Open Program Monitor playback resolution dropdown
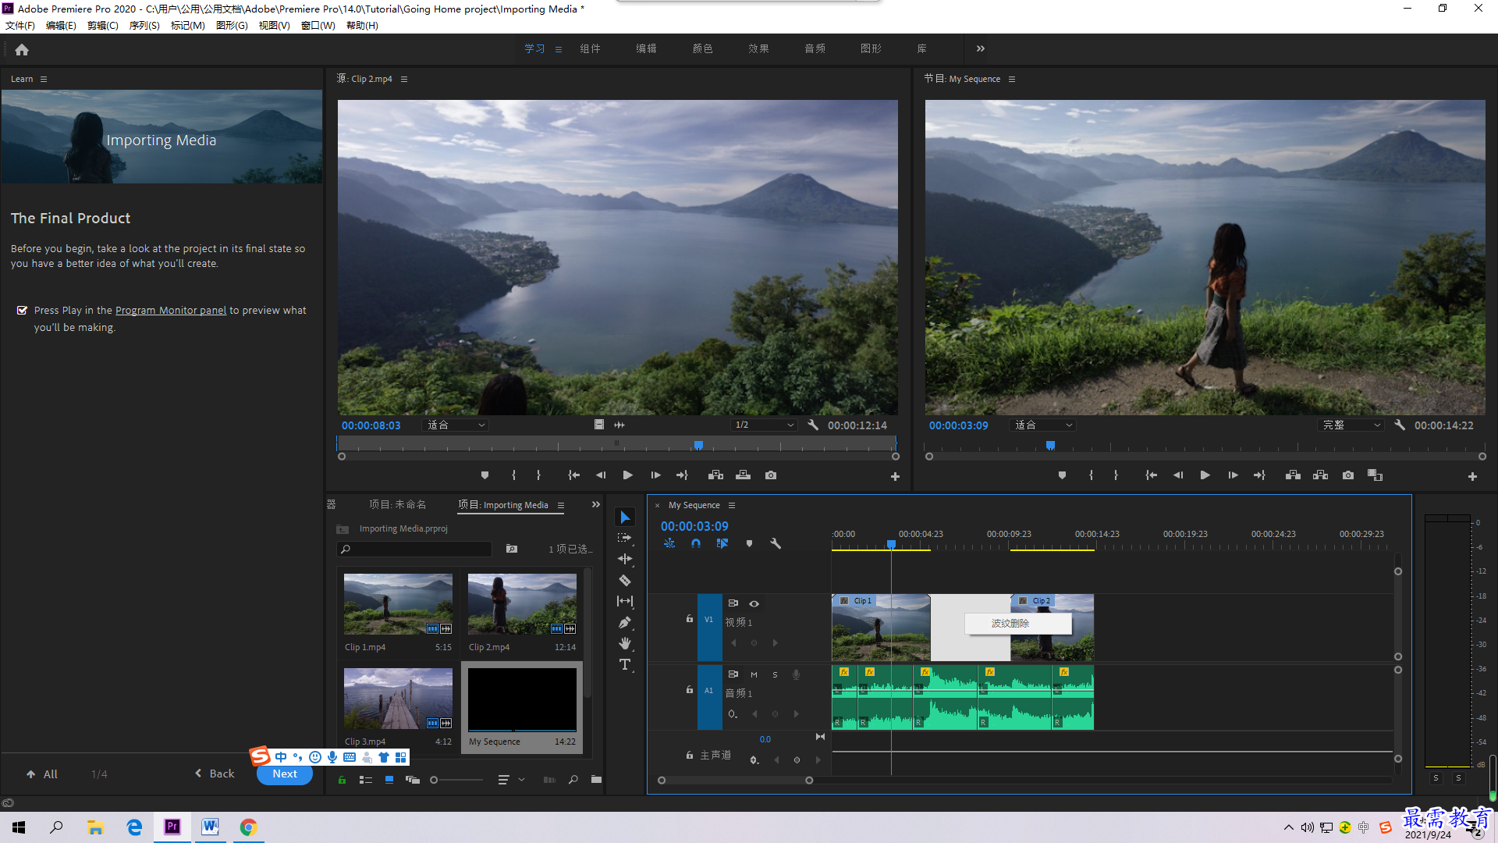The height and width of the screenshot is (843, 1498). (1351, 425)
